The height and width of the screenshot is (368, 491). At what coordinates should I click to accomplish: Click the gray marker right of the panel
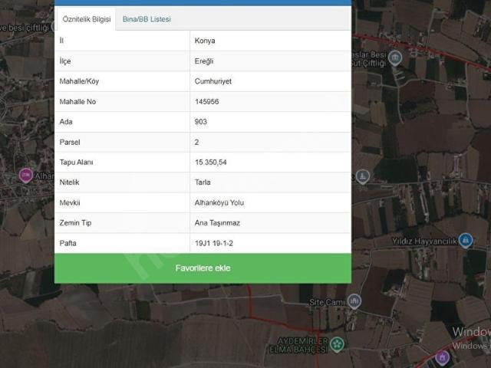point(362,177)
